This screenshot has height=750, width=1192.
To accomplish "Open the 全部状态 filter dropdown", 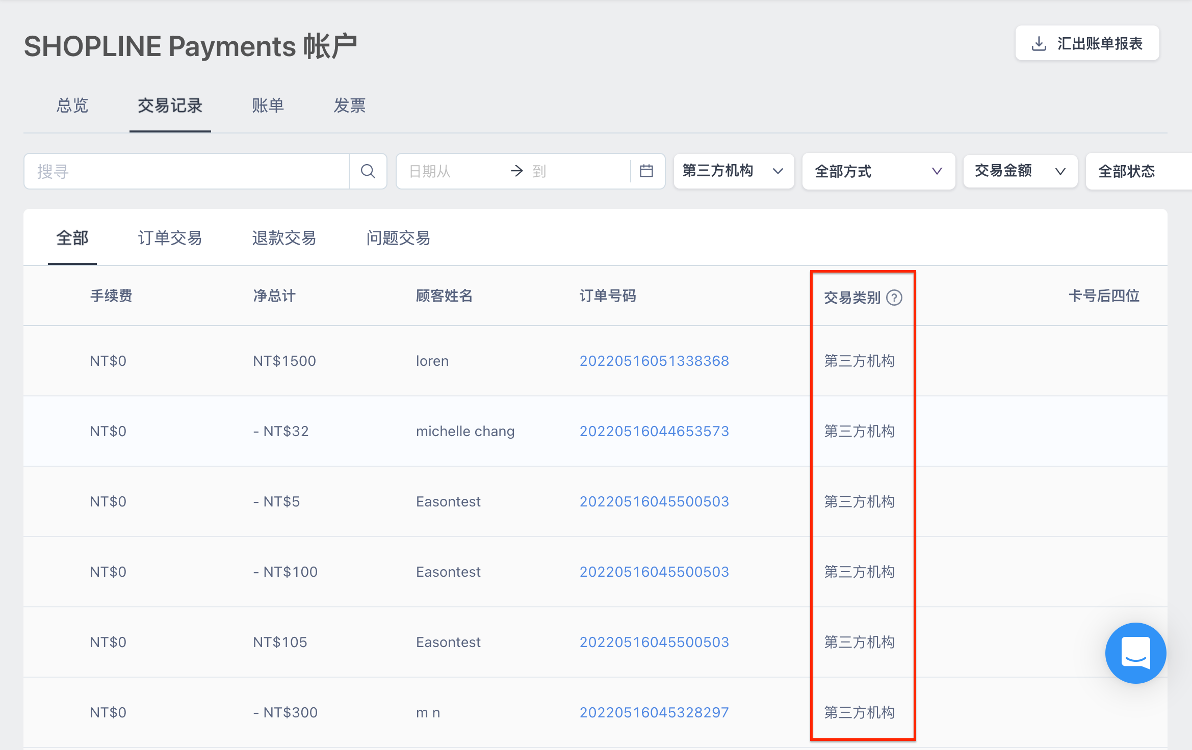I will [x=1139, y=171].
